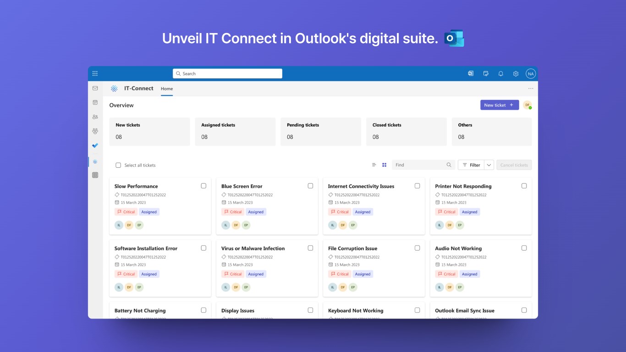Open the Pending tickets summary card
The height and width of the screenshot is (352, 626).
click(x=321, y=132)
